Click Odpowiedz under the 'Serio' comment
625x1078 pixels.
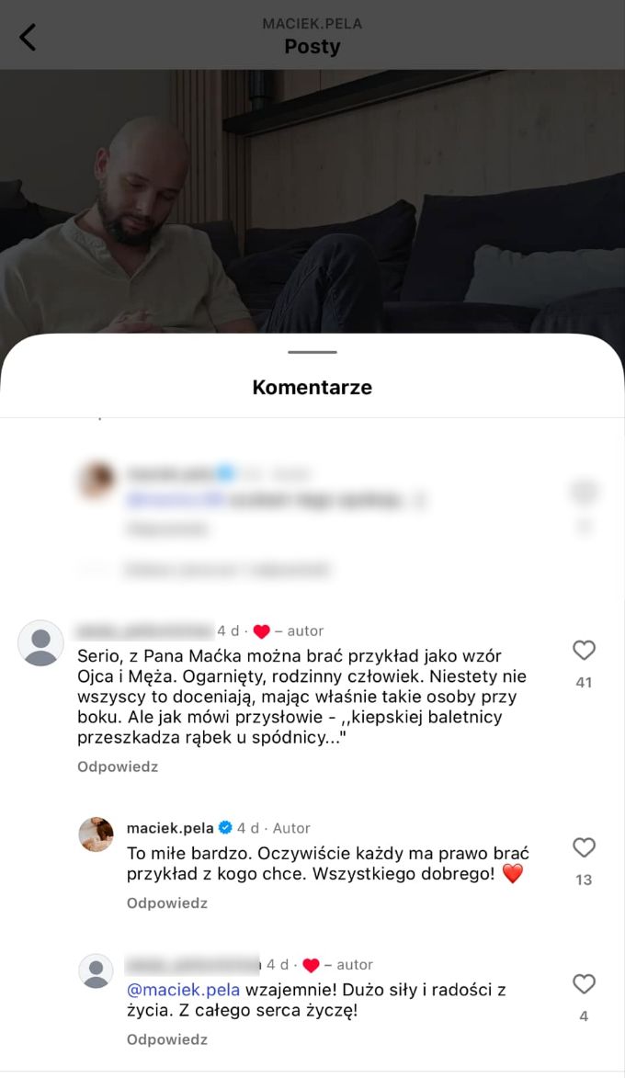118,766
